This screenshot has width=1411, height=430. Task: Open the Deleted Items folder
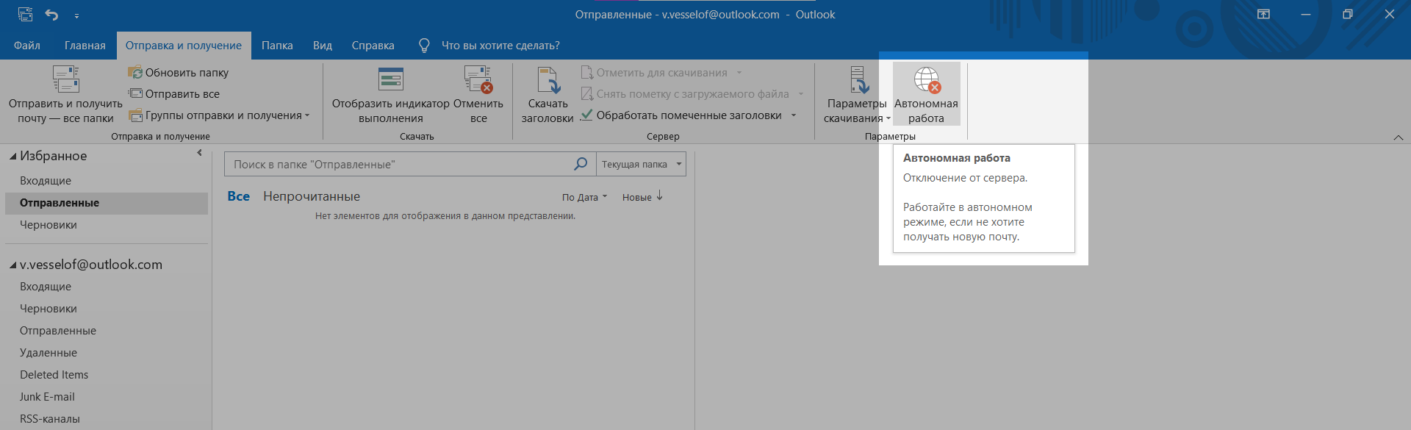[54, 375]
